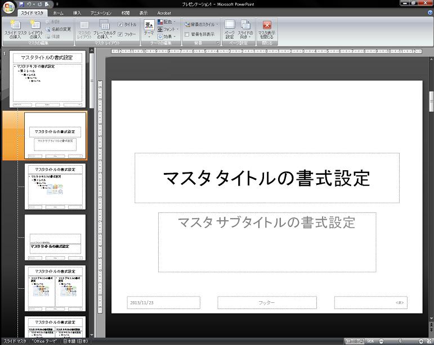Viewport: 434px width, 345px height.
Task: Open ページ設定 page setup
Action: coord(230,29)
